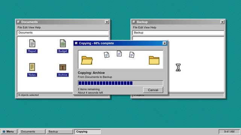
Task: Click the "Archive" file label in Documents
Action: pos(63,75)
